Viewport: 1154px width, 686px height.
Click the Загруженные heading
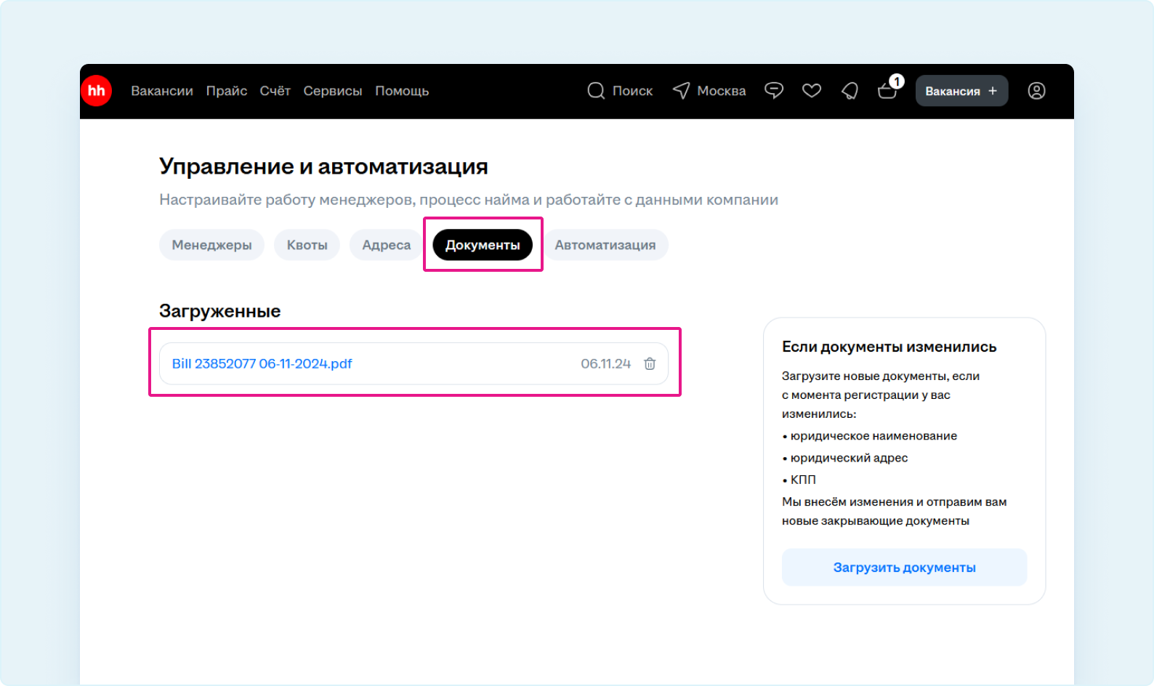tap(219, 311)
